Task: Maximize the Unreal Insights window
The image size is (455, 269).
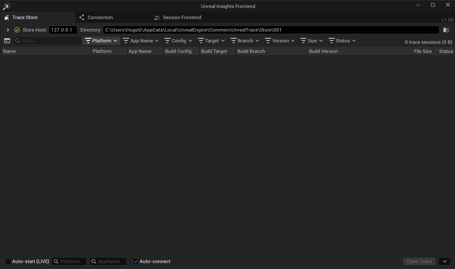Action: click(433, 5)
